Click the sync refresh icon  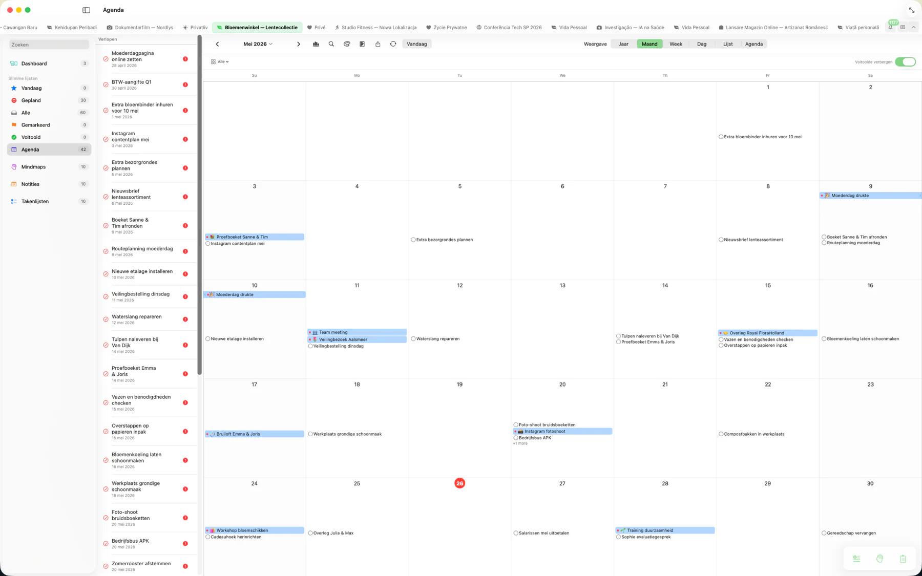(393, 44)
